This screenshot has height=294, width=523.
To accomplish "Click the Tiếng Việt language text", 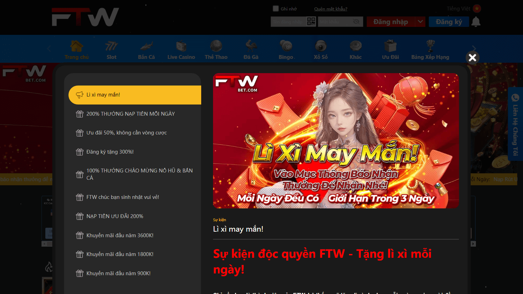I will (x=458, y=9).
